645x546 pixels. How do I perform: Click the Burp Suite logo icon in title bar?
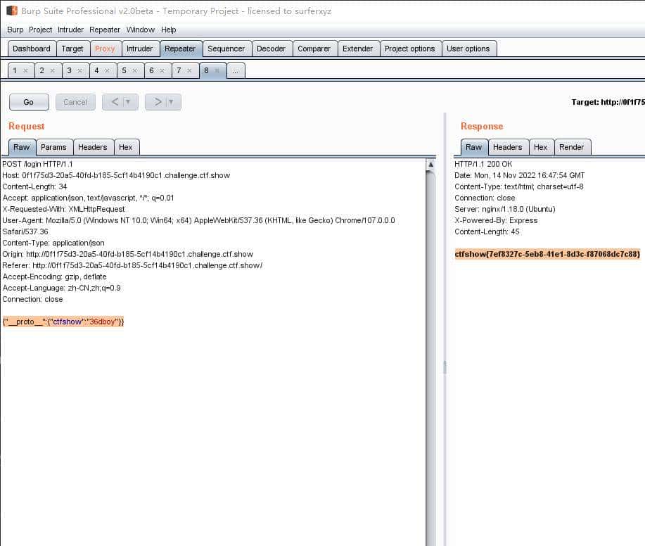[12, 11]
